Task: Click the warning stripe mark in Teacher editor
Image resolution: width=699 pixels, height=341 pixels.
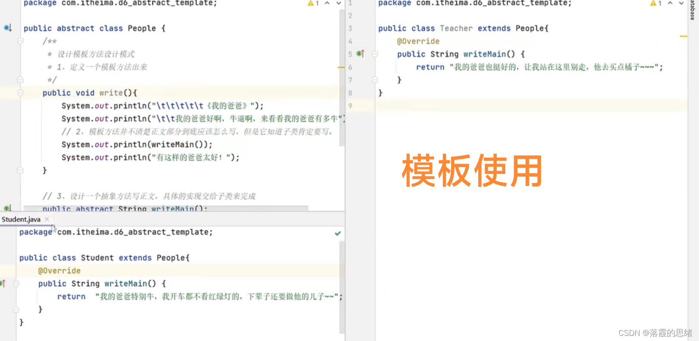Action: pos(684,37)
